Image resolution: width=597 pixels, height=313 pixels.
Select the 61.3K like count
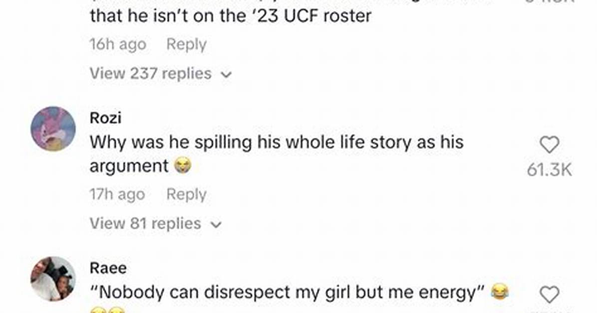[550, 169]
